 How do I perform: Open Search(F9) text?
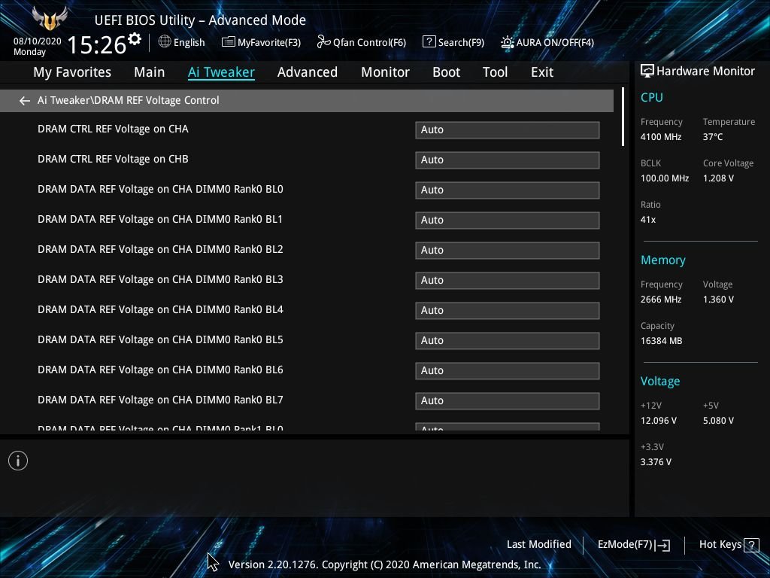461,43
